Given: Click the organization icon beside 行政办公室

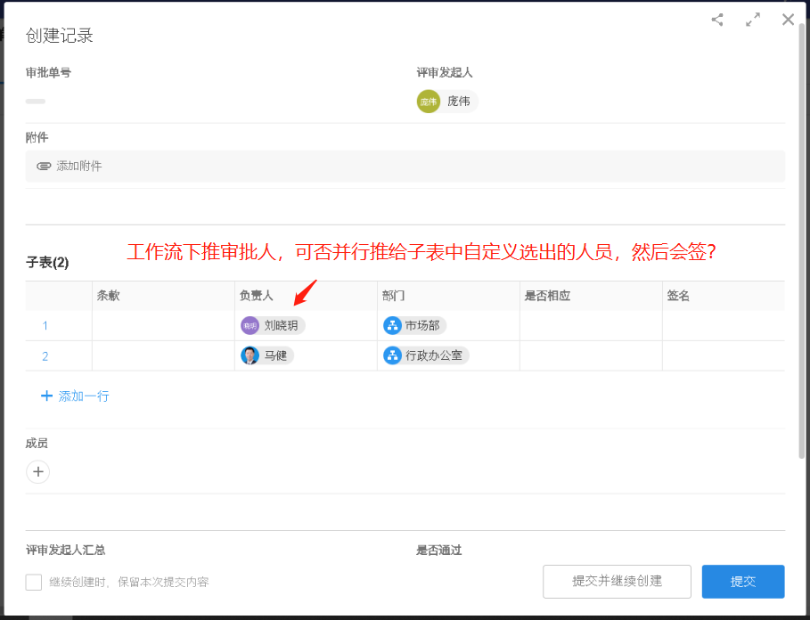Looking at the screenshot, I should click(392, 355).
